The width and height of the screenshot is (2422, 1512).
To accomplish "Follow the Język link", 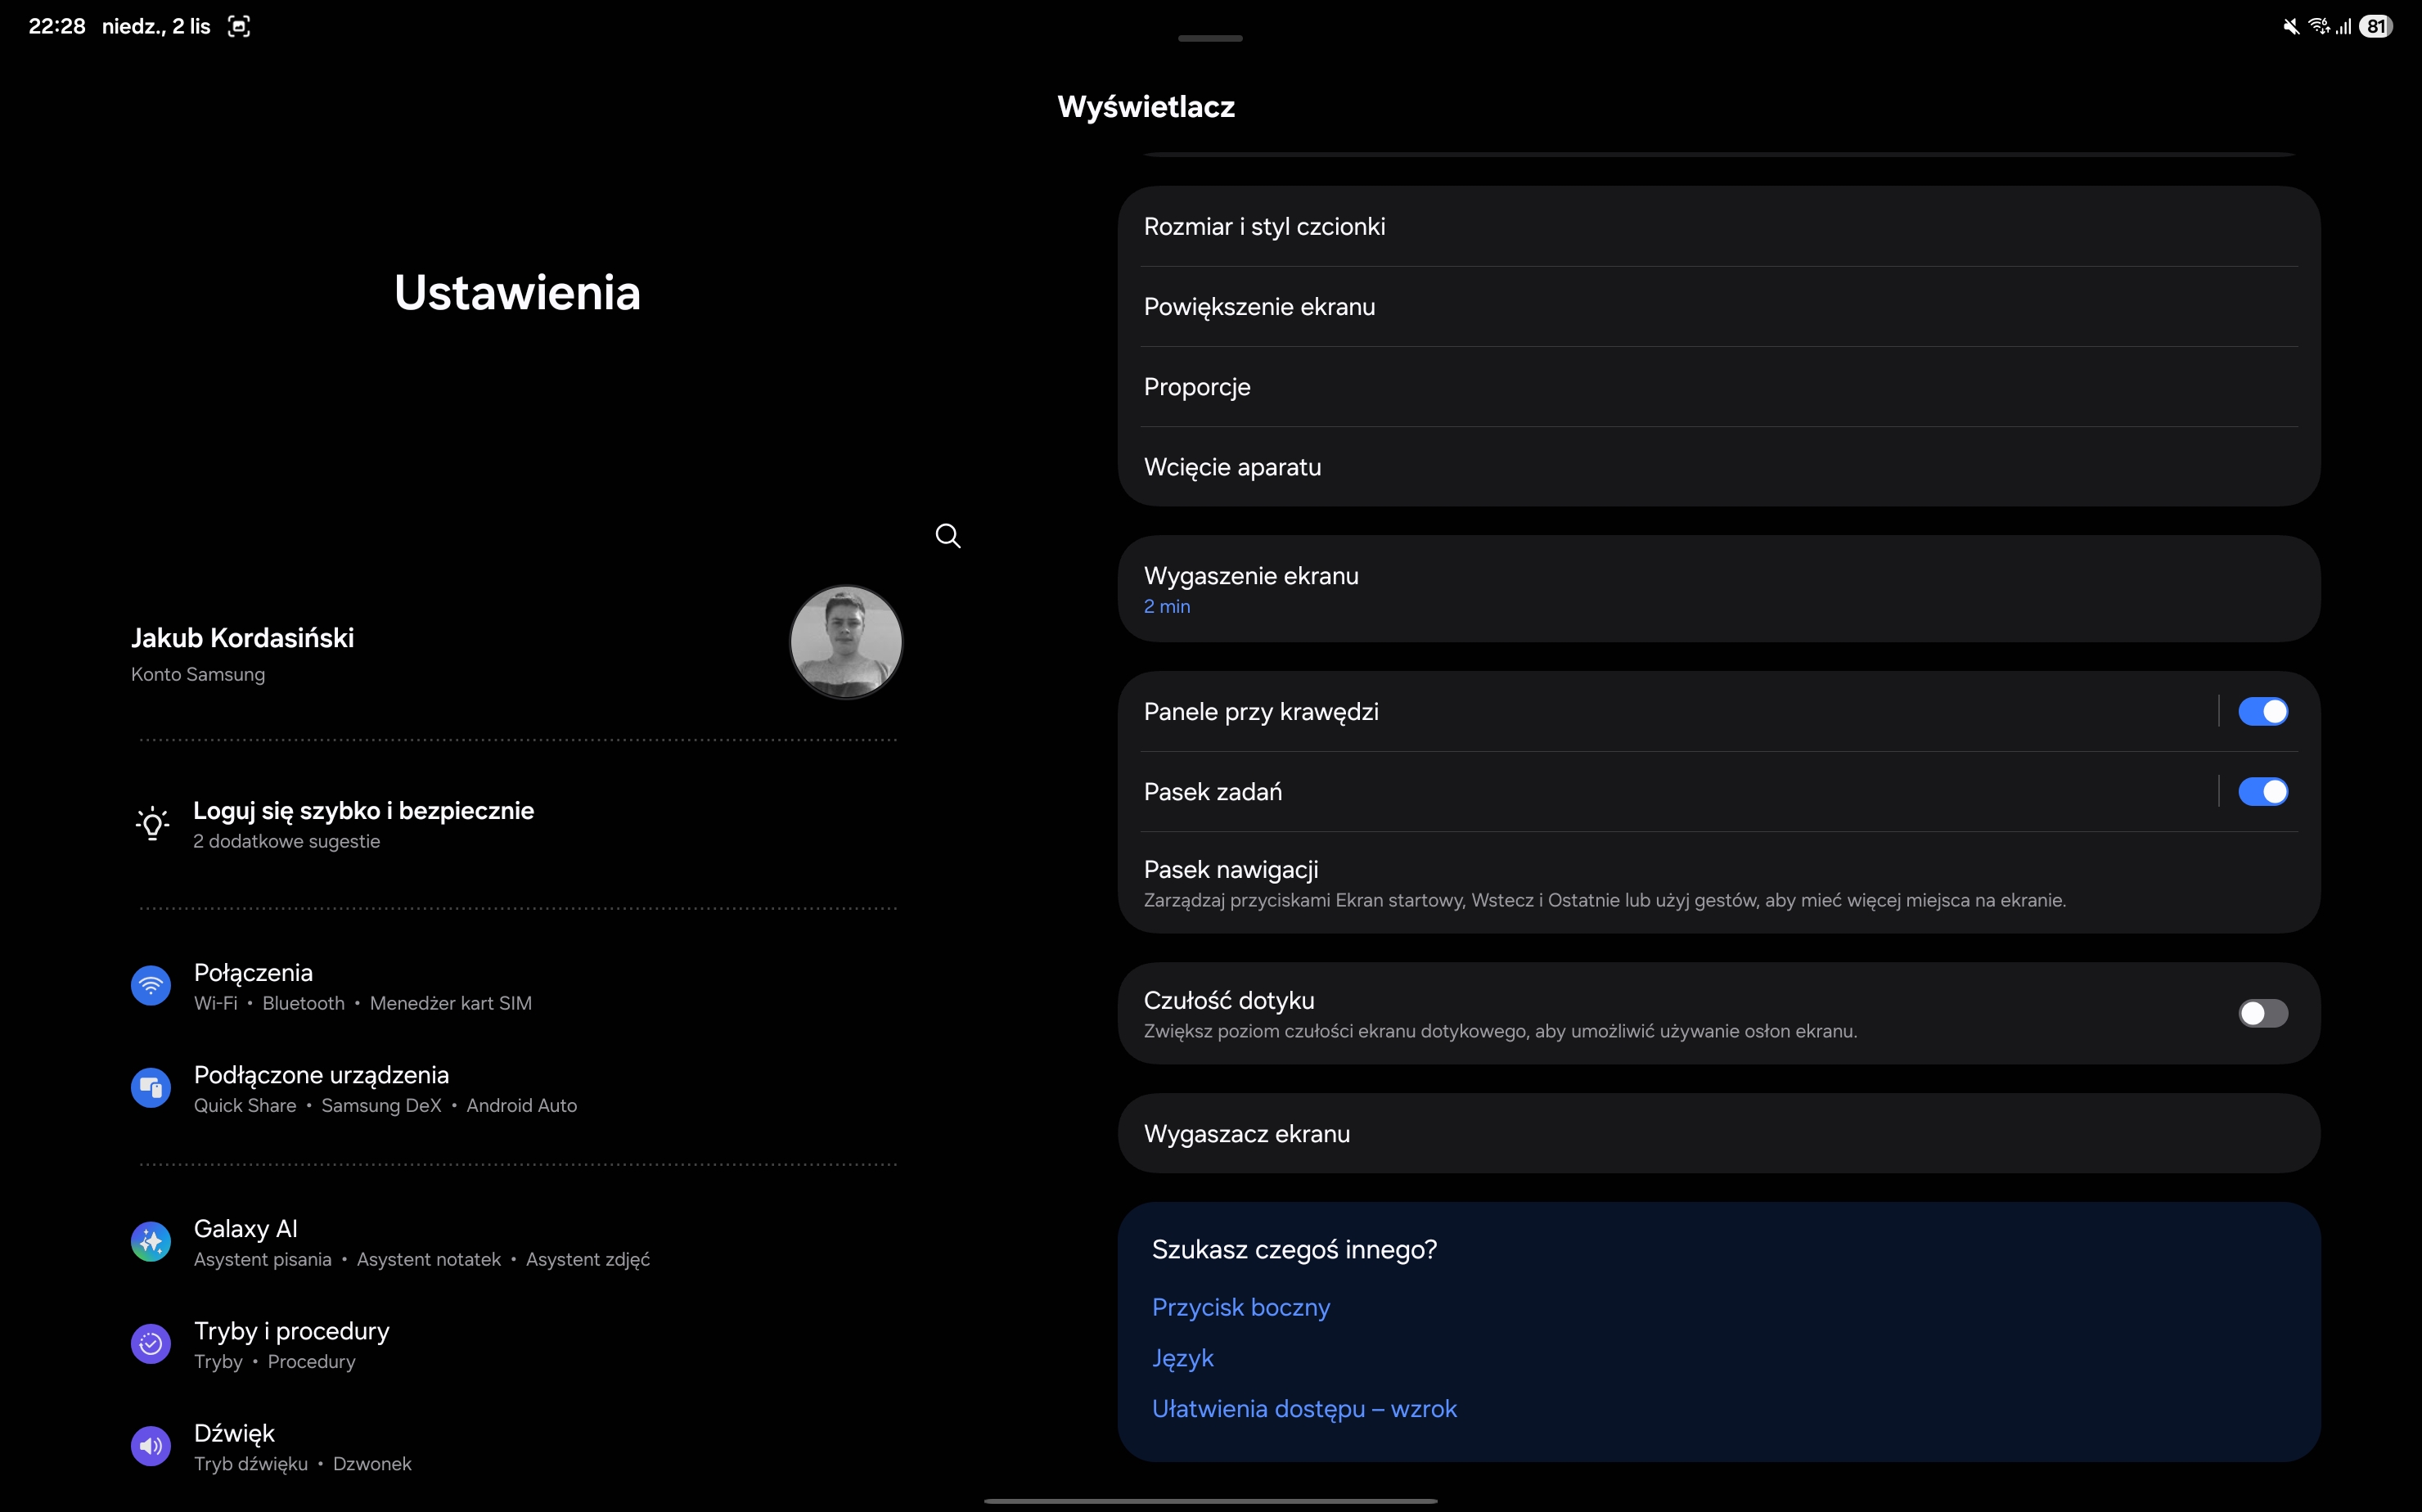I will [x=1182, y=1358].
